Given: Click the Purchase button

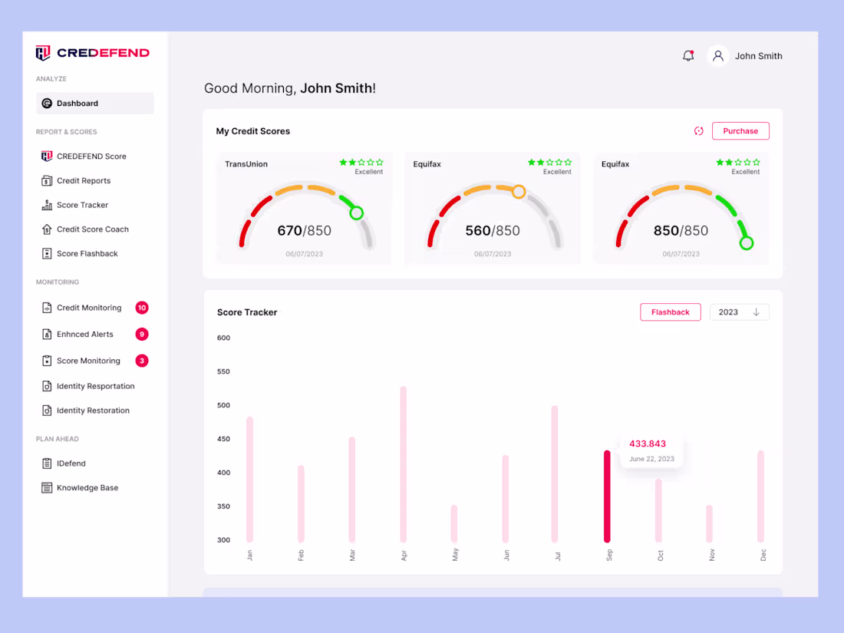Looking at the screenshot, I should 740,130.
